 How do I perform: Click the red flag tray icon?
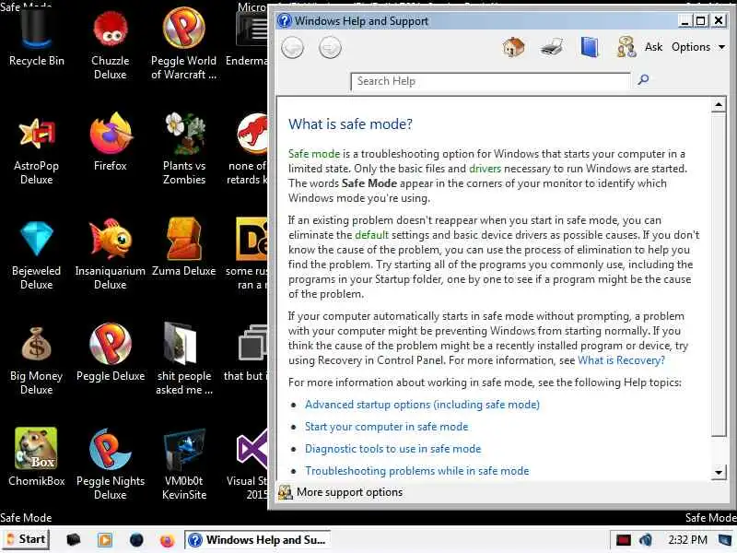[x=624, y=540]
